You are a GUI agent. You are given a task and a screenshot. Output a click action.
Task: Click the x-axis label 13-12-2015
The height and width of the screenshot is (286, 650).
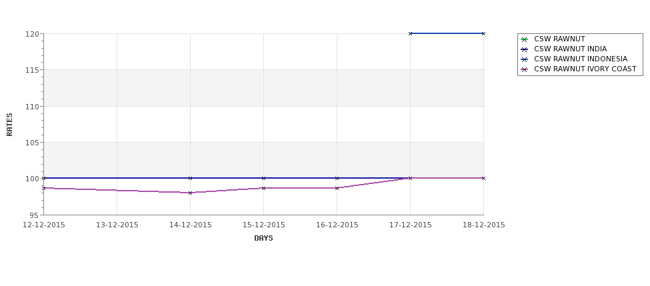click(x=117, y=225)
